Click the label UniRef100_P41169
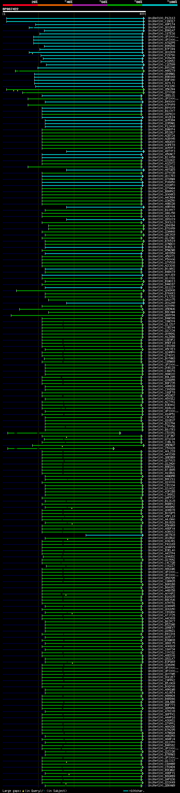This screenshot has width=180, height=793. (161, 544)
